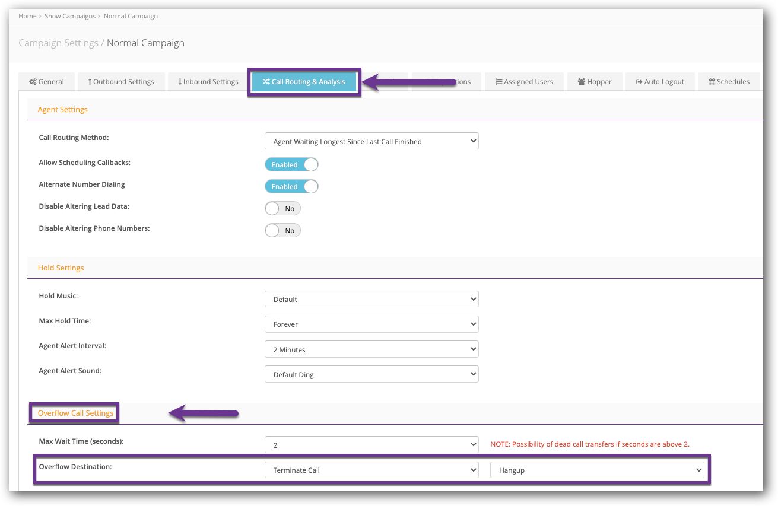778x506 pixels.
Task: Expand the Max Wait Time seconds dropdown
Action: 371,444
